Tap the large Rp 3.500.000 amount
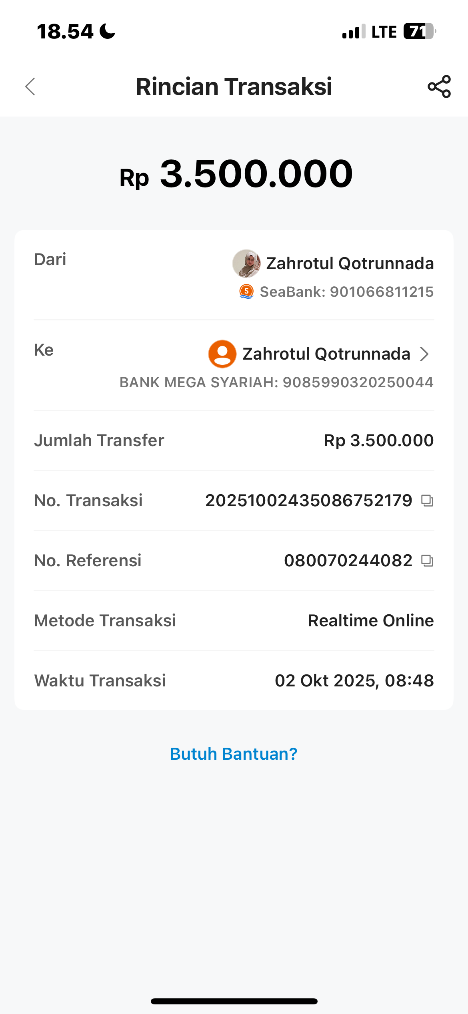The height and width of the screenshot is (1014, 468). click(236, 174)
